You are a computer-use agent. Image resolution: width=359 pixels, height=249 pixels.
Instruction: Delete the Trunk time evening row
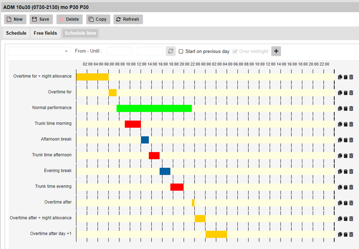[x=351, y=187]
